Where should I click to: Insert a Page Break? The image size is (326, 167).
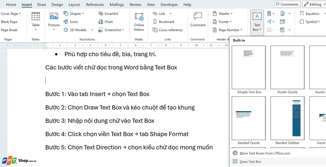(x=9, y=30)
